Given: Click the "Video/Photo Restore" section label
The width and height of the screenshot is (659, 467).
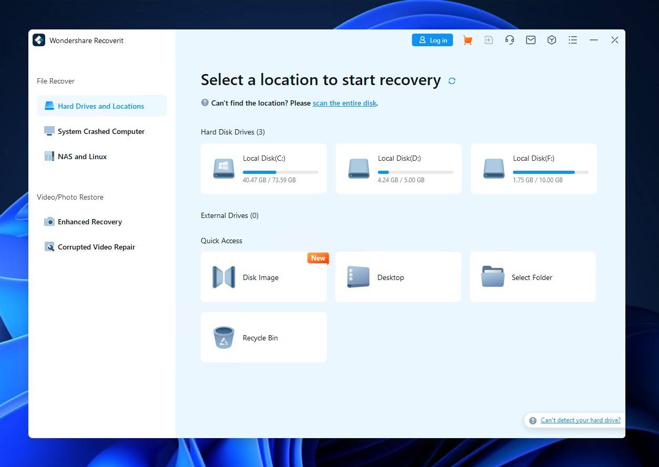Looking at the screenshot, I should coord(70,197).
